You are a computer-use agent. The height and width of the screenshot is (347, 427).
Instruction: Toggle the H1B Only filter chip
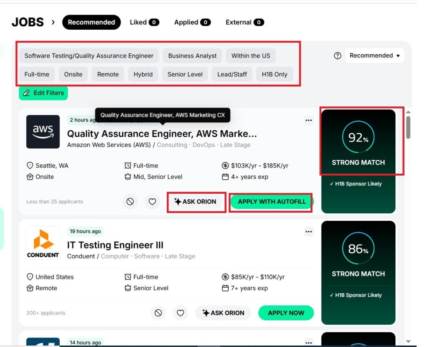(x=274, y=74)
